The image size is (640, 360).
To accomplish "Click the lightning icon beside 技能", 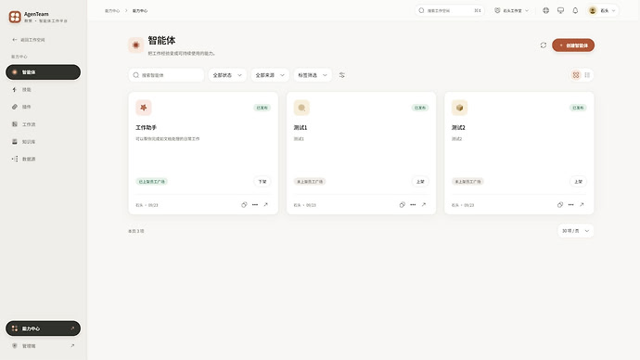I will tap(14, 89).
